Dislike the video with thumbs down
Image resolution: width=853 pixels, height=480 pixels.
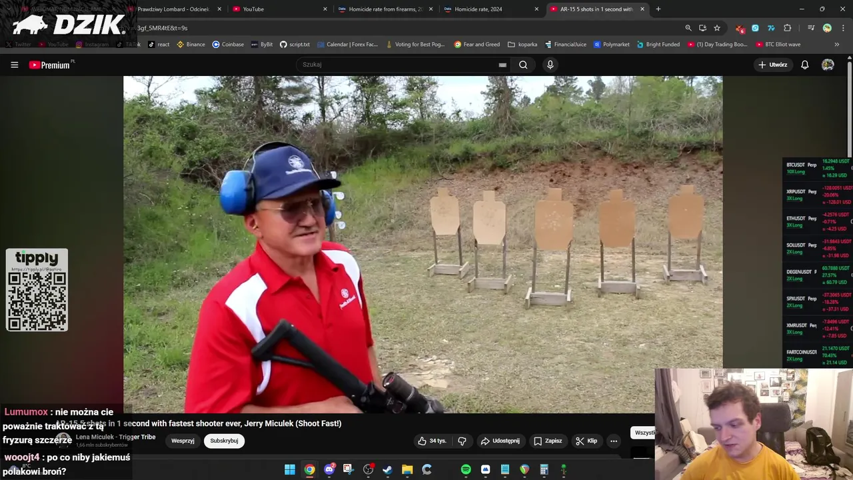(462, 441)
